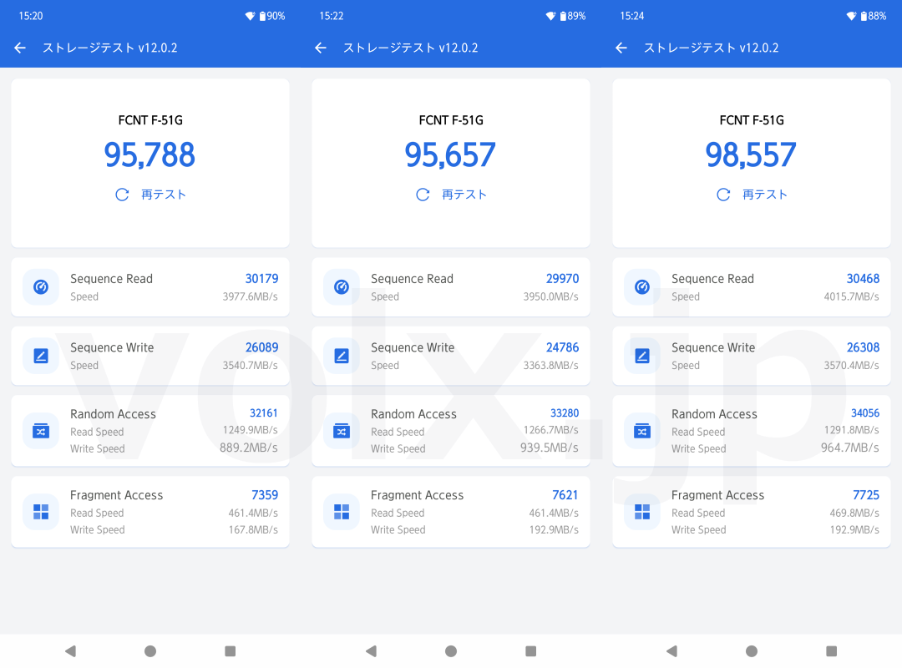Tap the Sequence Read icon beside score 29970

coord(342,286)
